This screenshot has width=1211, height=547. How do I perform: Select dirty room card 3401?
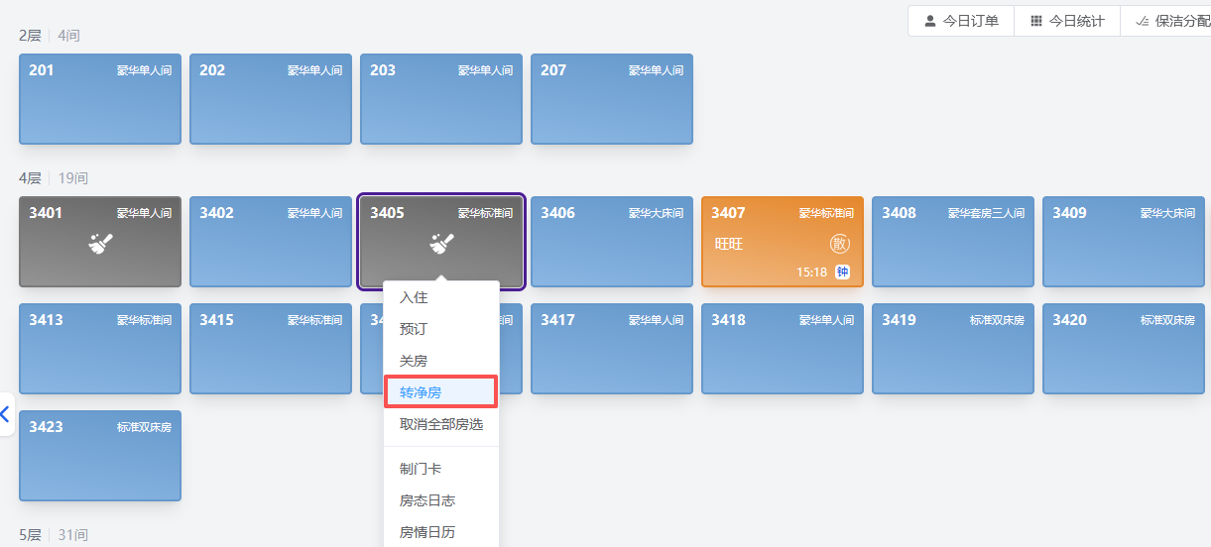click(x=100, y=242)
